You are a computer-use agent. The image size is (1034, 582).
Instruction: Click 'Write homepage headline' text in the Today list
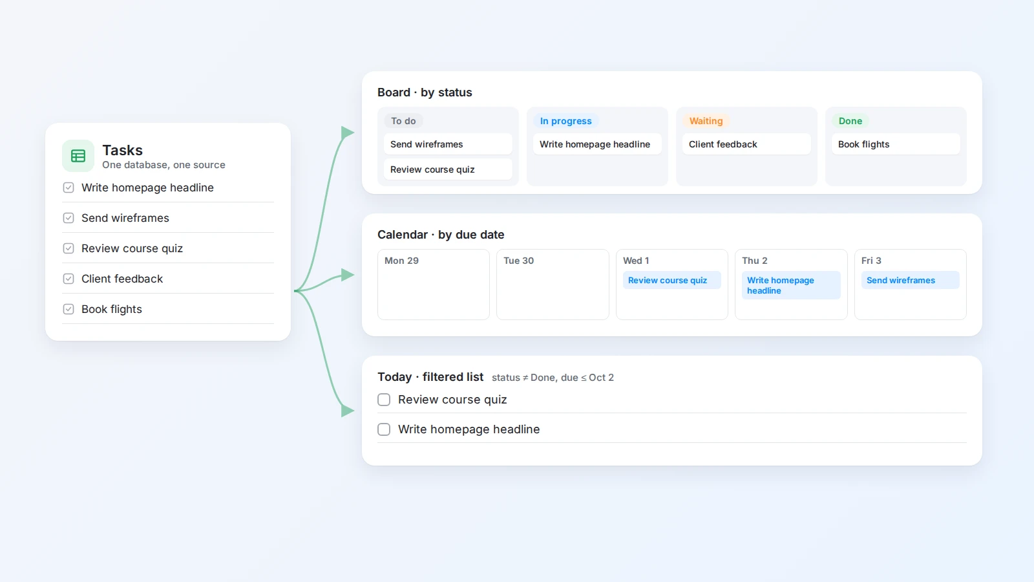click(x=469, y=429)
